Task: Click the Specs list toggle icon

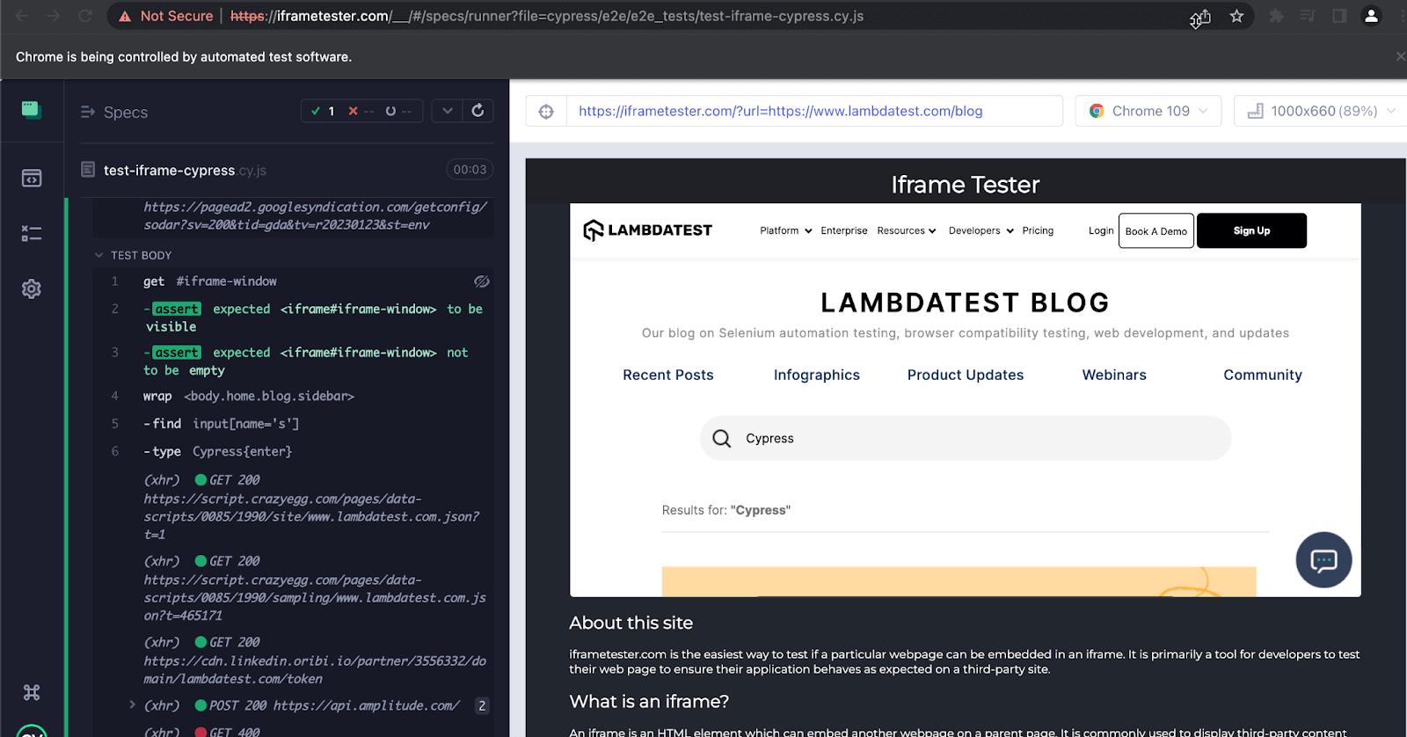Action: [x=88, y=112]
